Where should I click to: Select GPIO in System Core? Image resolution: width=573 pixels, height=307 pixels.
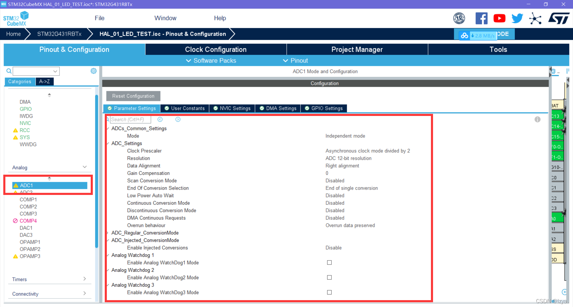tap(26, 109)
